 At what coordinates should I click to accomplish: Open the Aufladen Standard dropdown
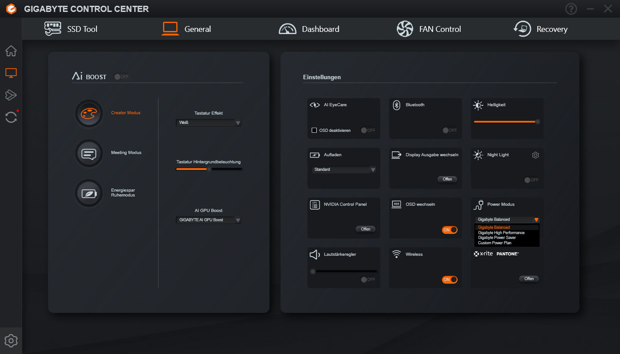344,169
